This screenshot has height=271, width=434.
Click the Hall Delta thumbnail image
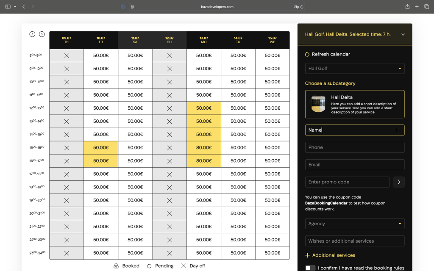318,104
